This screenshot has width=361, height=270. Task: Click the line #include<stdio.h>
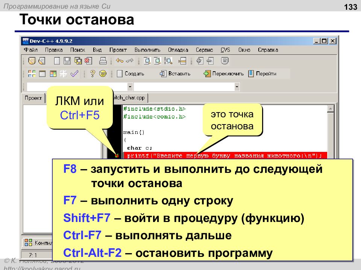[x=155, y=109]
